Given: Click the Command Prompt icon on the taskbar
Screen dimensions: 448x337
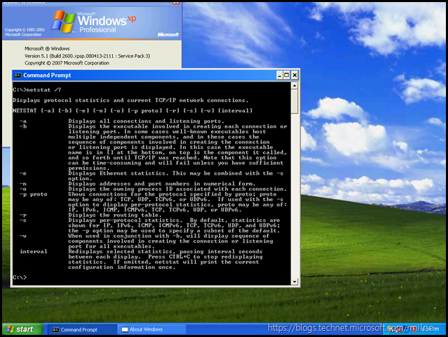Looking at the screenshot, I should (55, 330).
